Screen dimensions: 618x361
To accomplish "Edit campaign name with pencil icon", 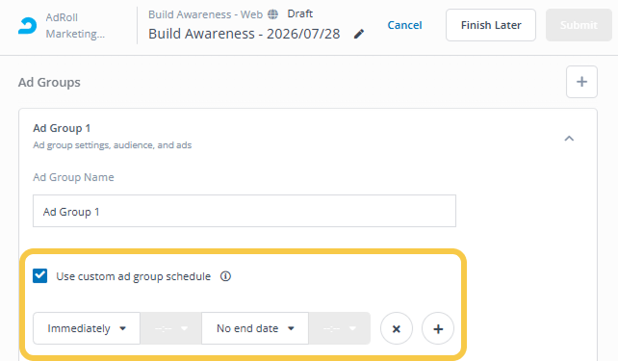I will click(359, 34).
